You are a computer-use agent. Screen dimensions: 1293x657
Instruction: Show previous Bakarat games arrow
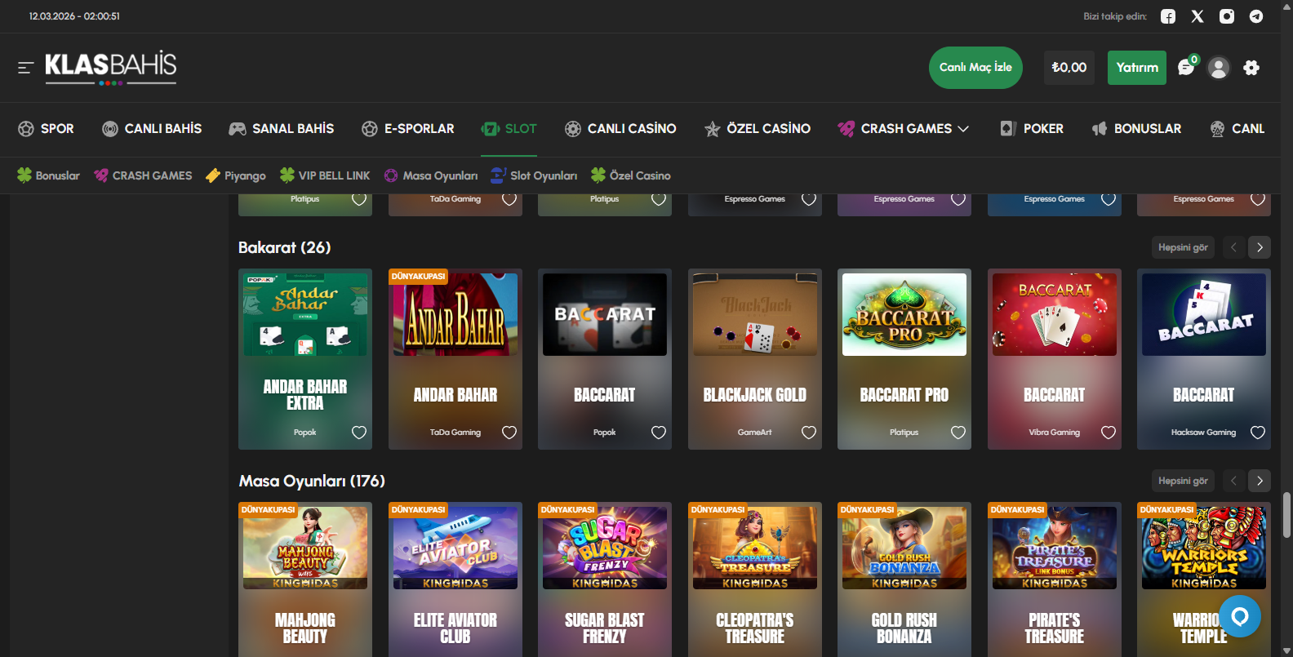pos(1233,247)
